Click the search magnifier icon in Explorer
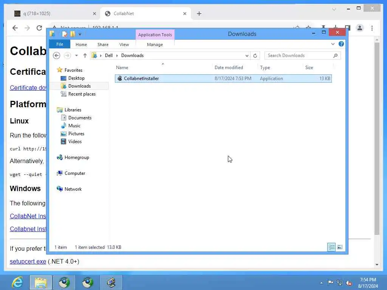Screen dimensions: 387x290 pos(336,56)
